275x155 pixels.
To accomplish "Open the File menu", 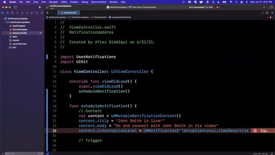I will click(x=21, y=2).
